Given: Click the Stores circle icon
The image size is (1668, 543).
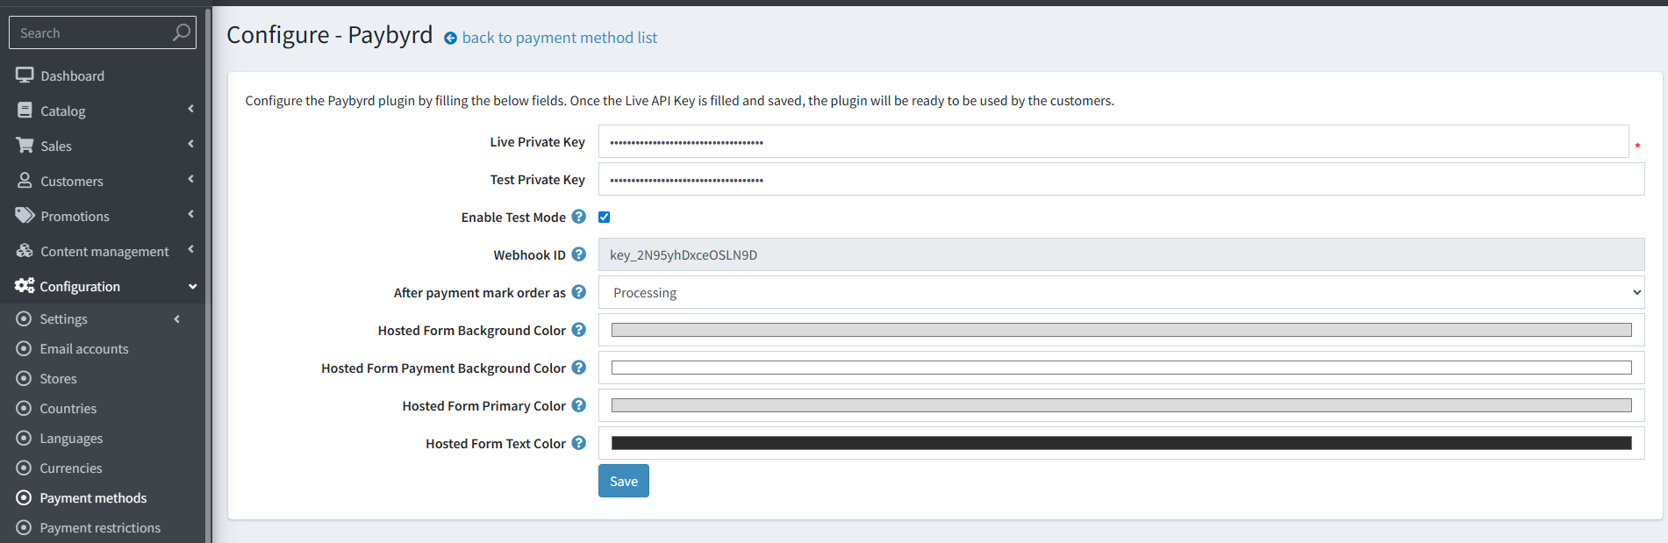Looking at the screenshot, I should pyautogui.click(x=24, y=378).
